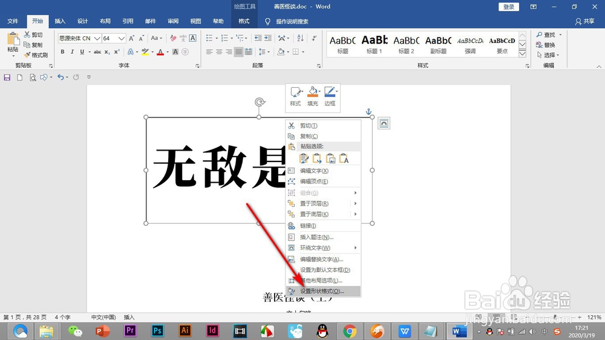Click the rotate handle above text box
Image resolution: width=605 pixels, height=340 pixels.
pyautogui.click(x=260, y=102)
